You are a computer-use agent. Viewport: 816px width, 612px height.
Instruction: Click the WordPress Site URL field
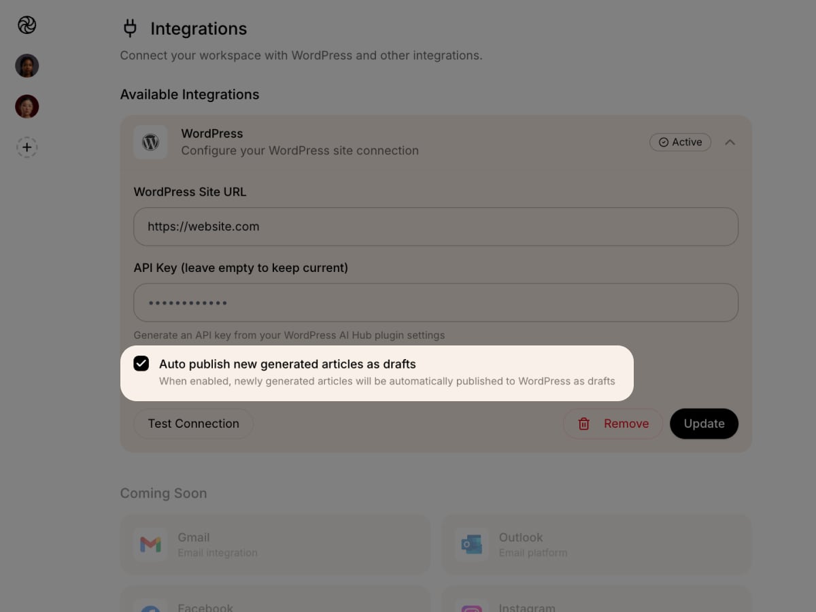click(x=435, y=226)
